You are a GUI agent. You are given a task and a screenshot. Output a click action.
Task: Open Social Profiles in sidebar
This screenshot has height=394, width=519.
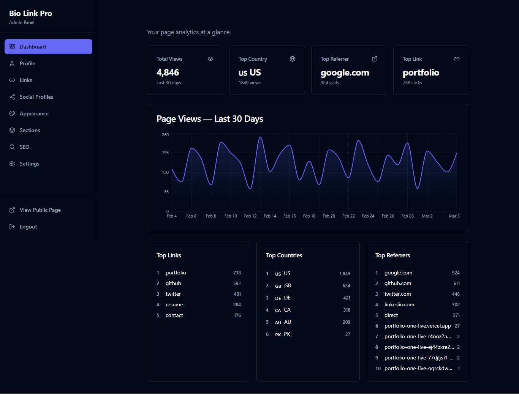point(48,97)
